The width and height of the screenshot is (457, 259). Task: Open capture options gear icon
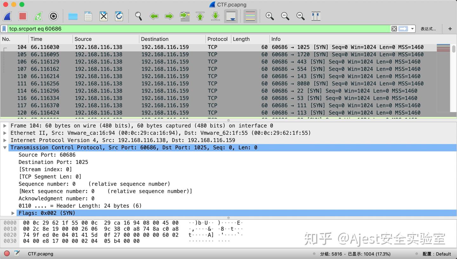tap(53, 16)
